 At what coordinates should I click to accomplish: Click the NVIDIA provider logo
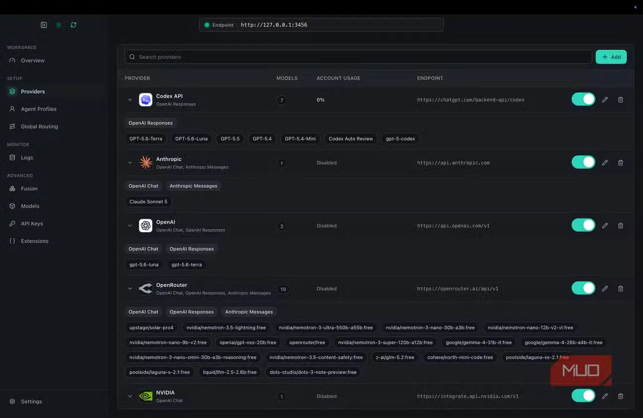(x=146, y=396)
